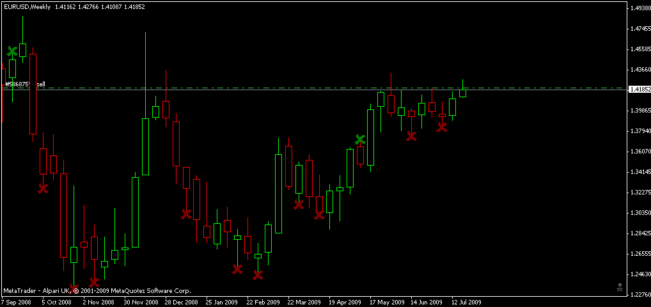Click the 19 Apr 2009 date label
Screen dimensions: 651x307
click(345, 302)
